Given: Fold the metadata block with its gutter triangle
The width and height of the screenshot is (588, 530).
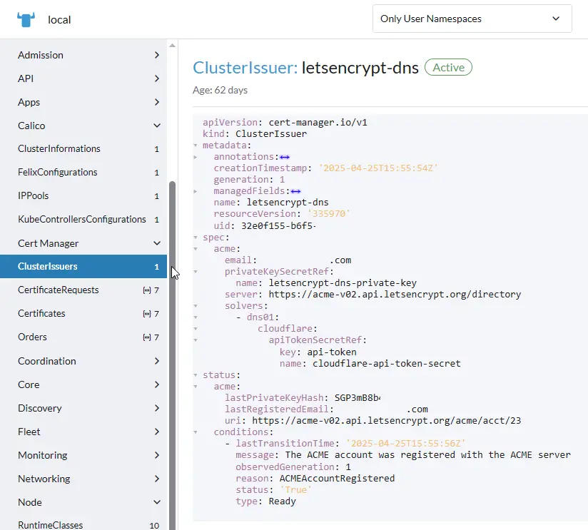Looking at the screenshot, I should pyautogui.click(x=196, y=146).
